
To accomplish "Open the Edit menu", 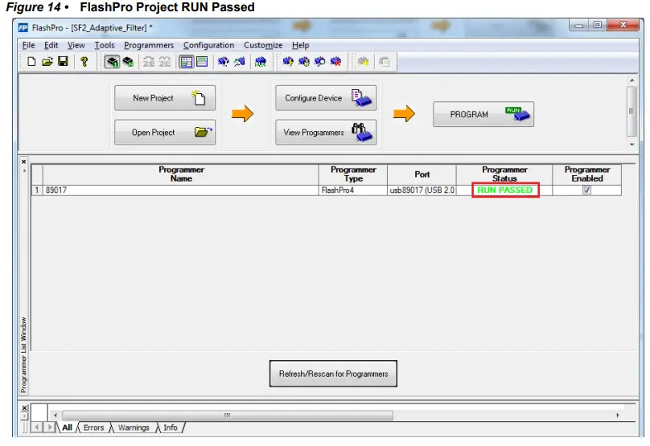I will 51,45.
